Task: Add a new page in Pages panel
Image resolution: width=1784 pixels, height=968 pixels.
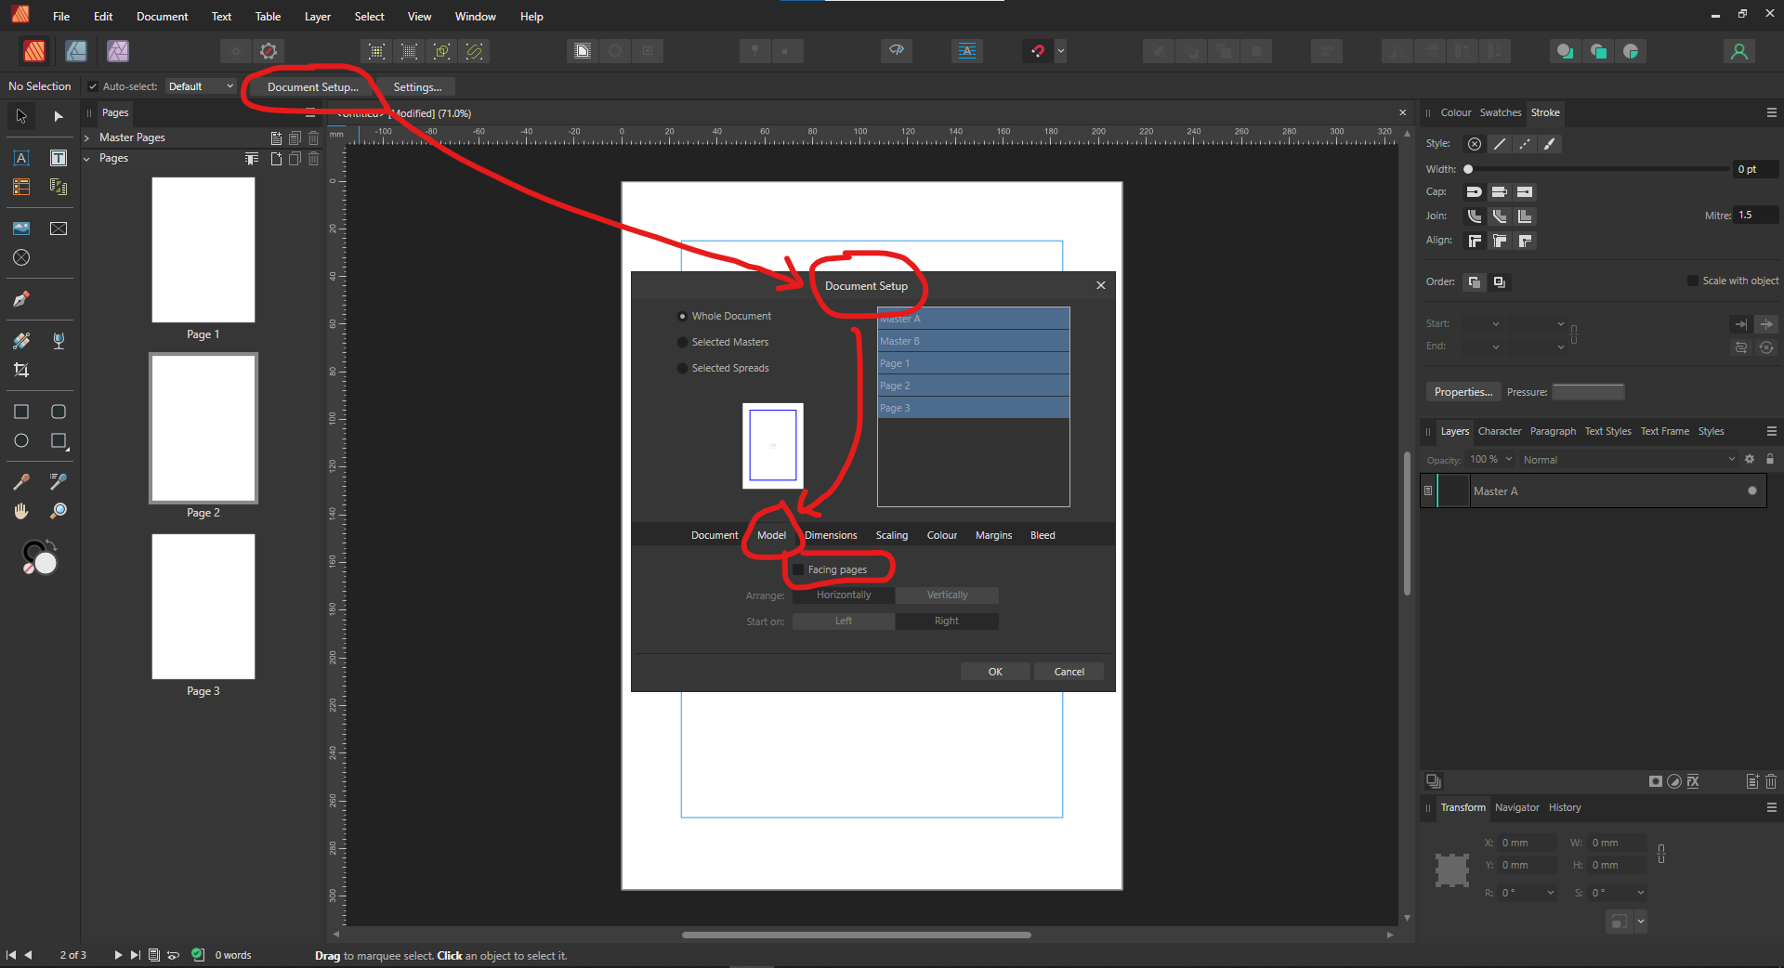Action: click(276, 159)
